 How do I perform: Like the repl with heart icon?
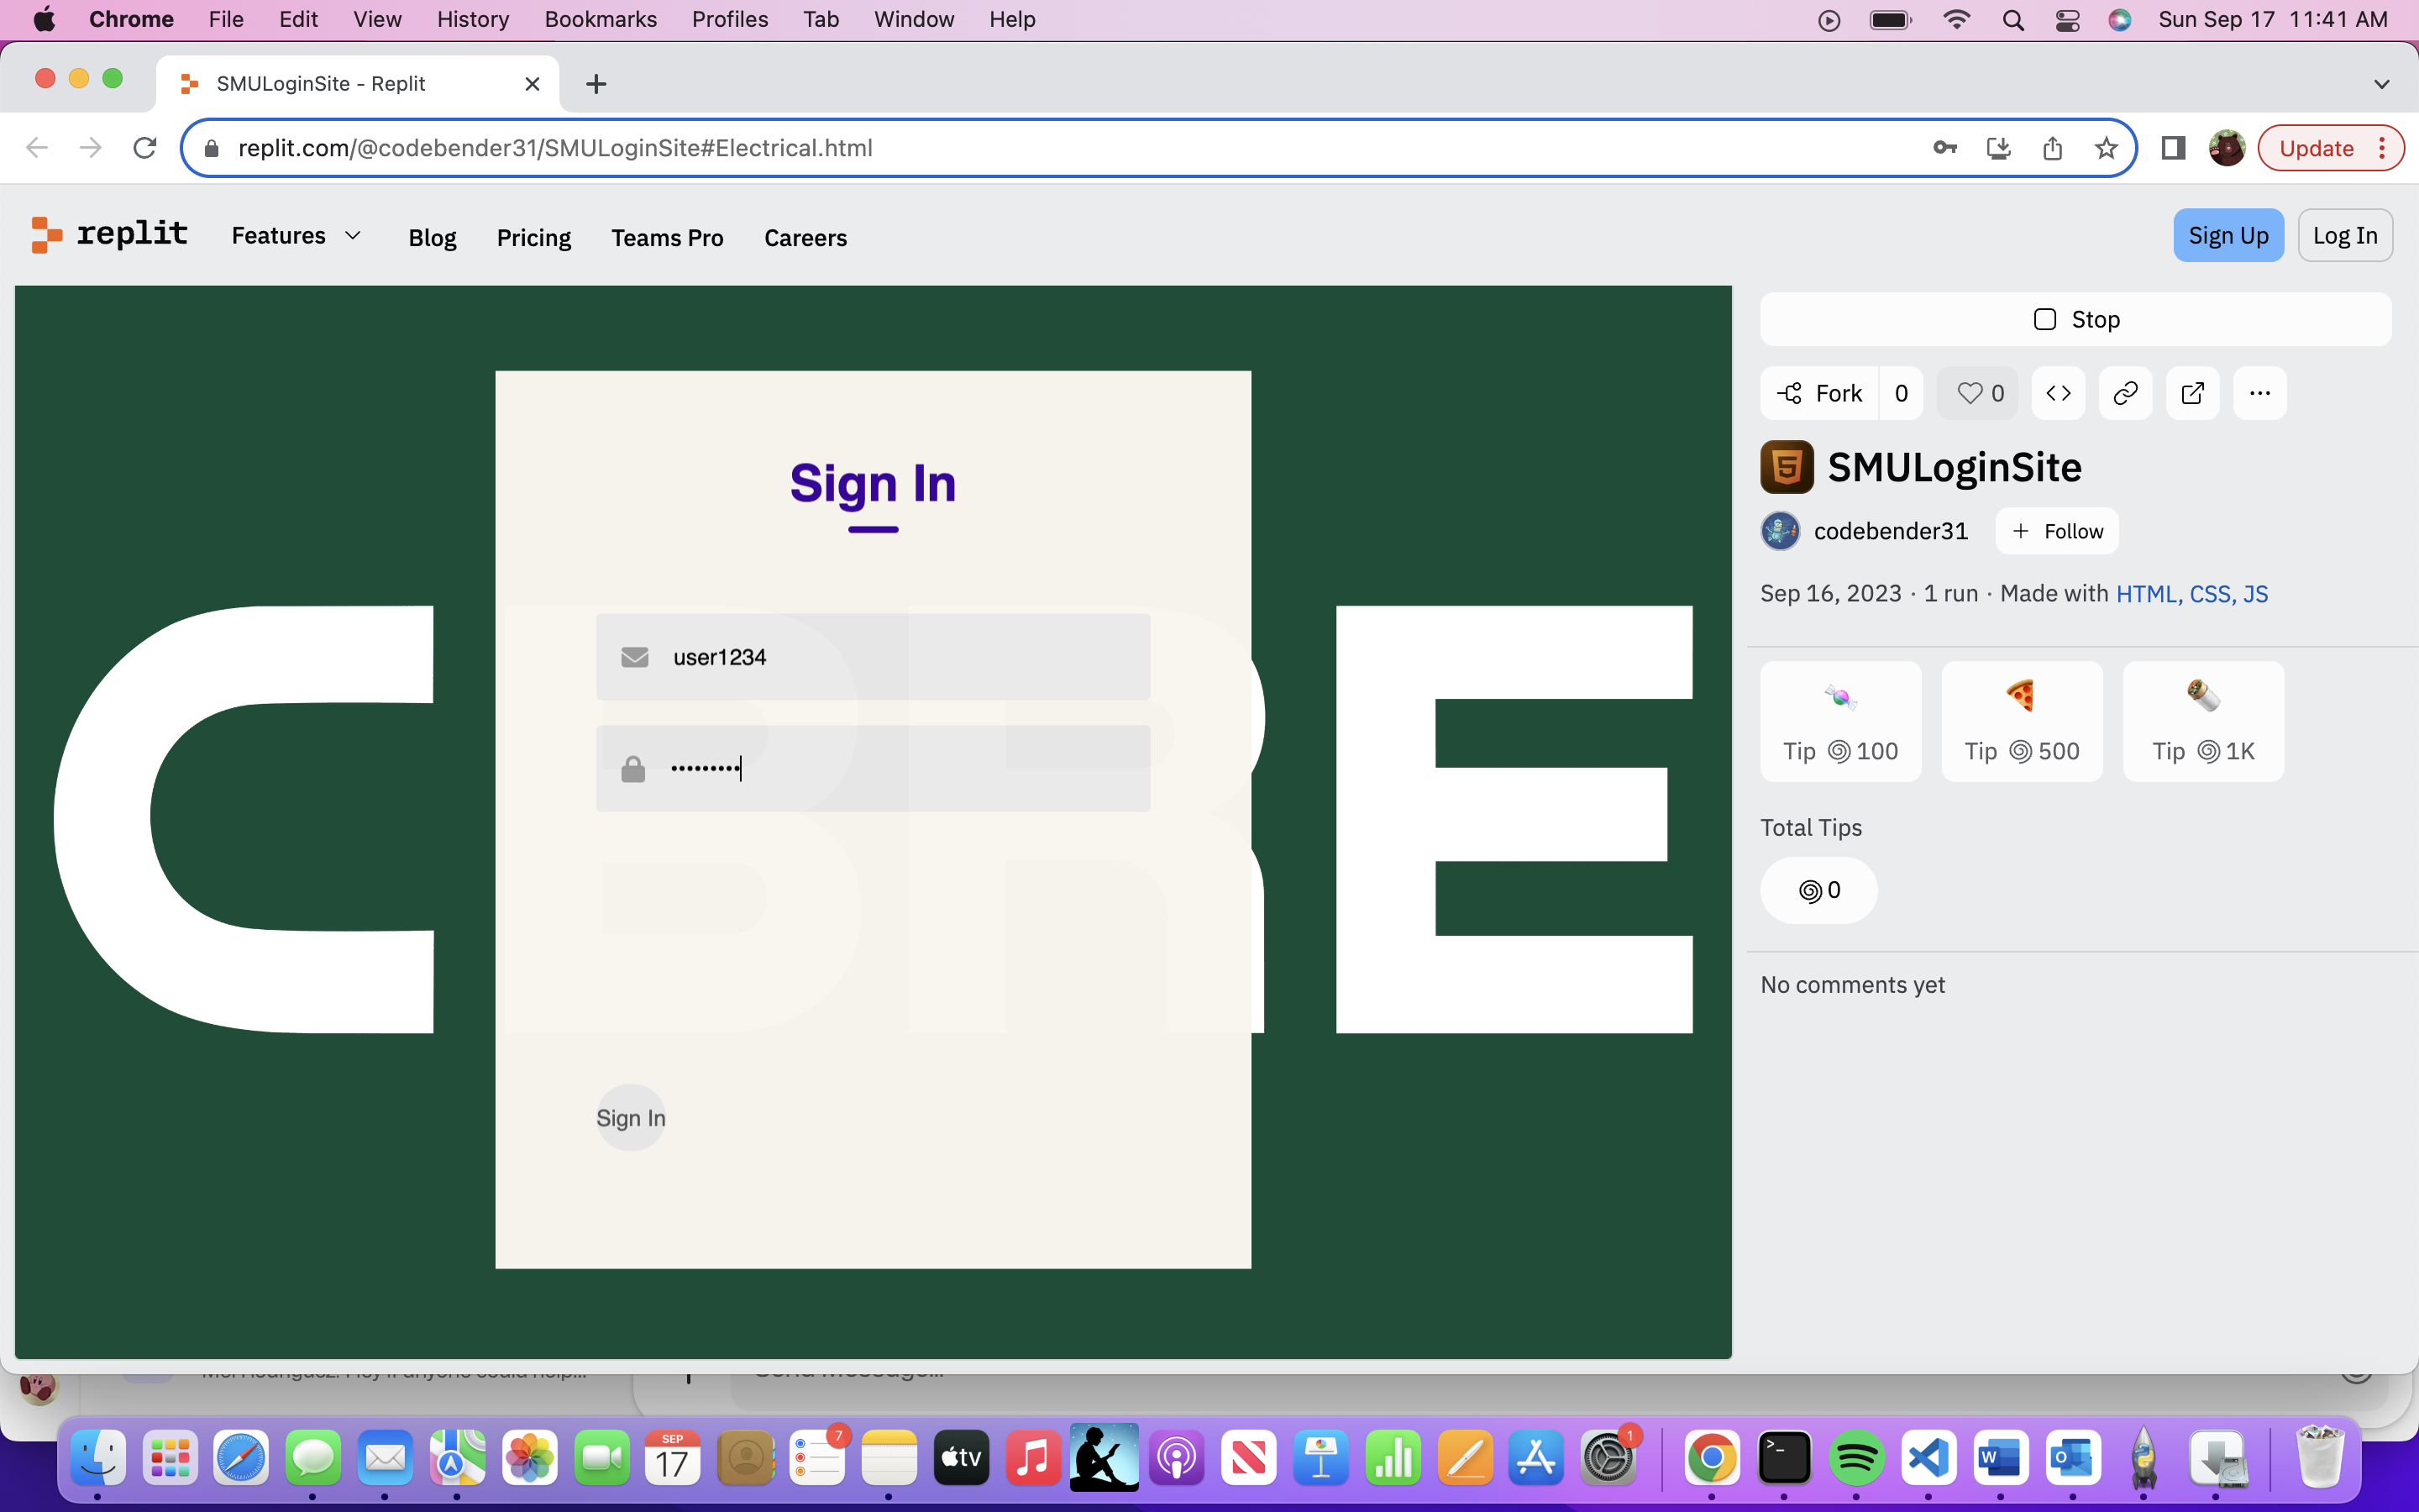click(x=1978, y=393)
